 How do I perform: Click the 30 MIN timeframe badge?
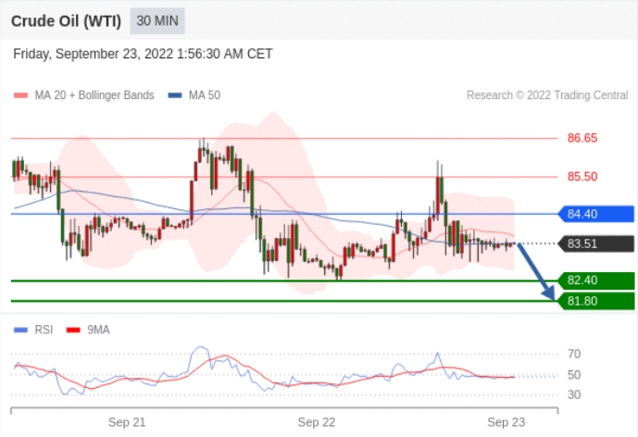click(157, 20)
